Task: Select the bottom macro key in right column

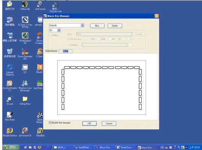Action: coord(140,107)
